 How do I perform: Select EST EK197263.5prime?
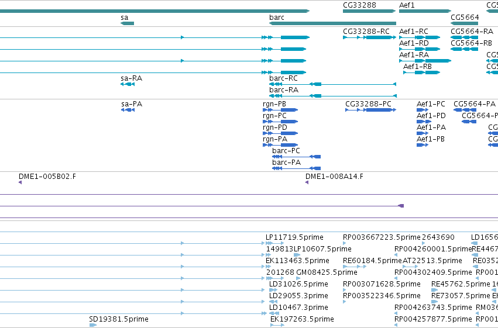(x=277, y=325)
